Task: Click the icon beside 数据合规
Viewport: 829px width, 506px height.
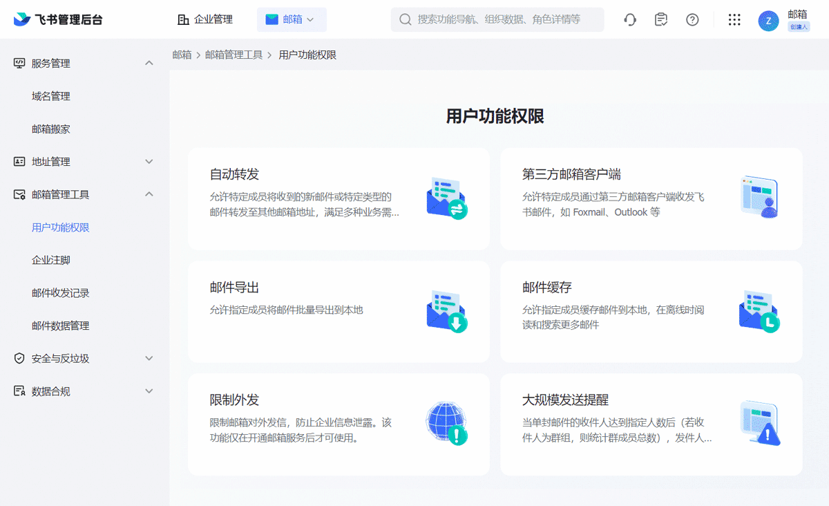Action: click(20, 391)
